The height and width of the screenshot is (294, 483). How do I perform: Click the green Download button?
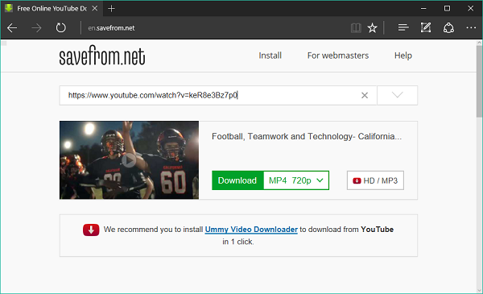point(237,180)
